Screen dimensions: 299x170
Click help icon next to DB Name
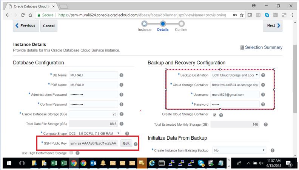coord(122,75)
